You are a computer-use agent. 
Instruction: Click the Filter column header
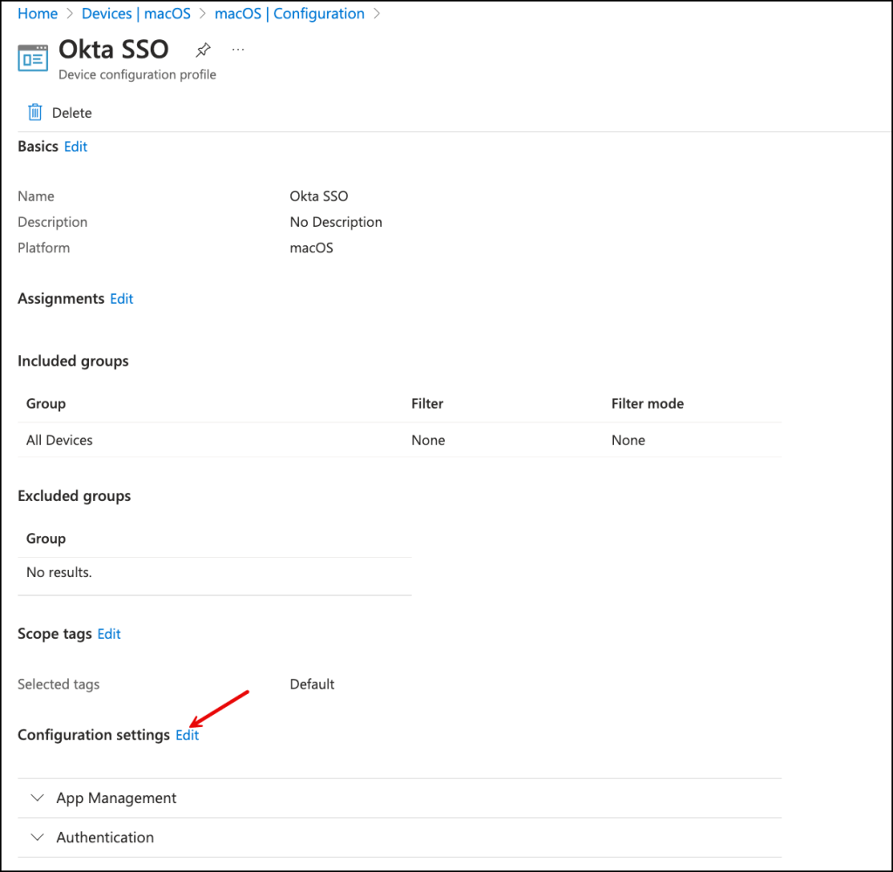[x=427, y=403]
